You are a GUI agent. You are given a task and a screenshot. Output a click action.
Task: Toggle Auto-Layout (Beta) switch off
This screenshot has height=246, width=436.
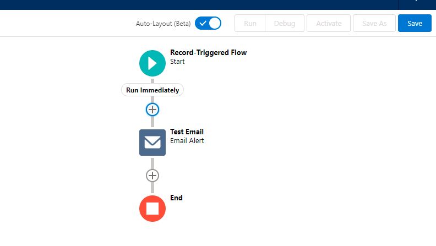(x=208, y=23)
